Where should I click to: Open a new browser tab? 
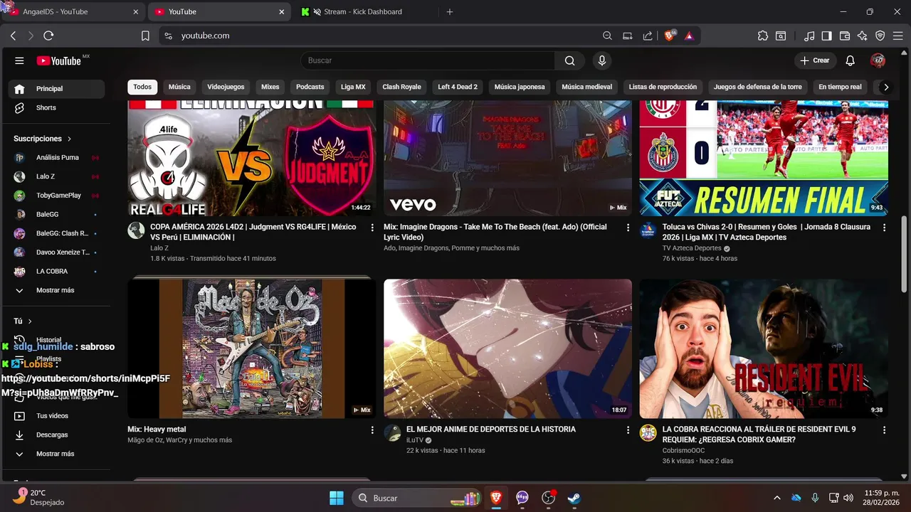[x=449, y=11]
